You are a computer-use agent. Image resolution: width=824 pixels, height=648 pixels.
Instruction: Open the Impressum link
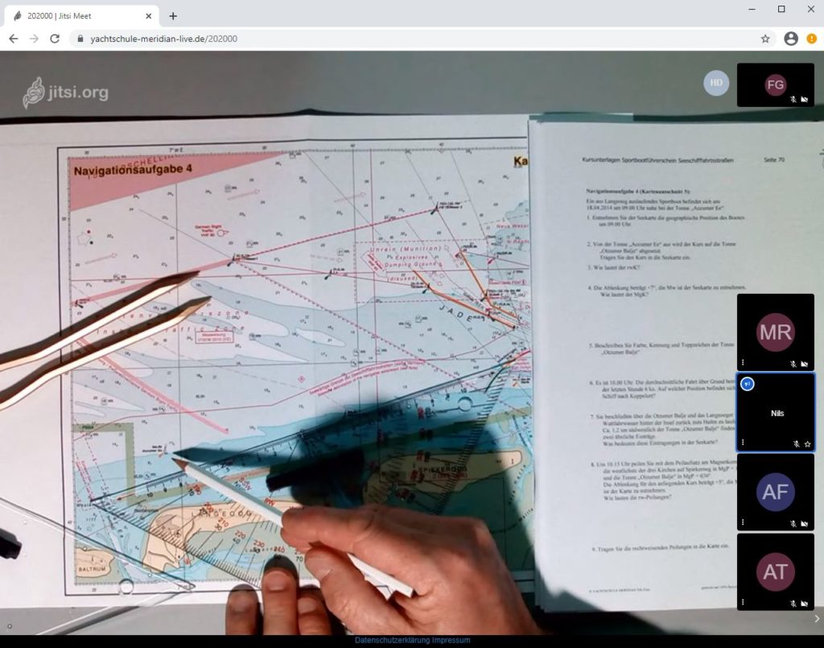pos(451,641)
